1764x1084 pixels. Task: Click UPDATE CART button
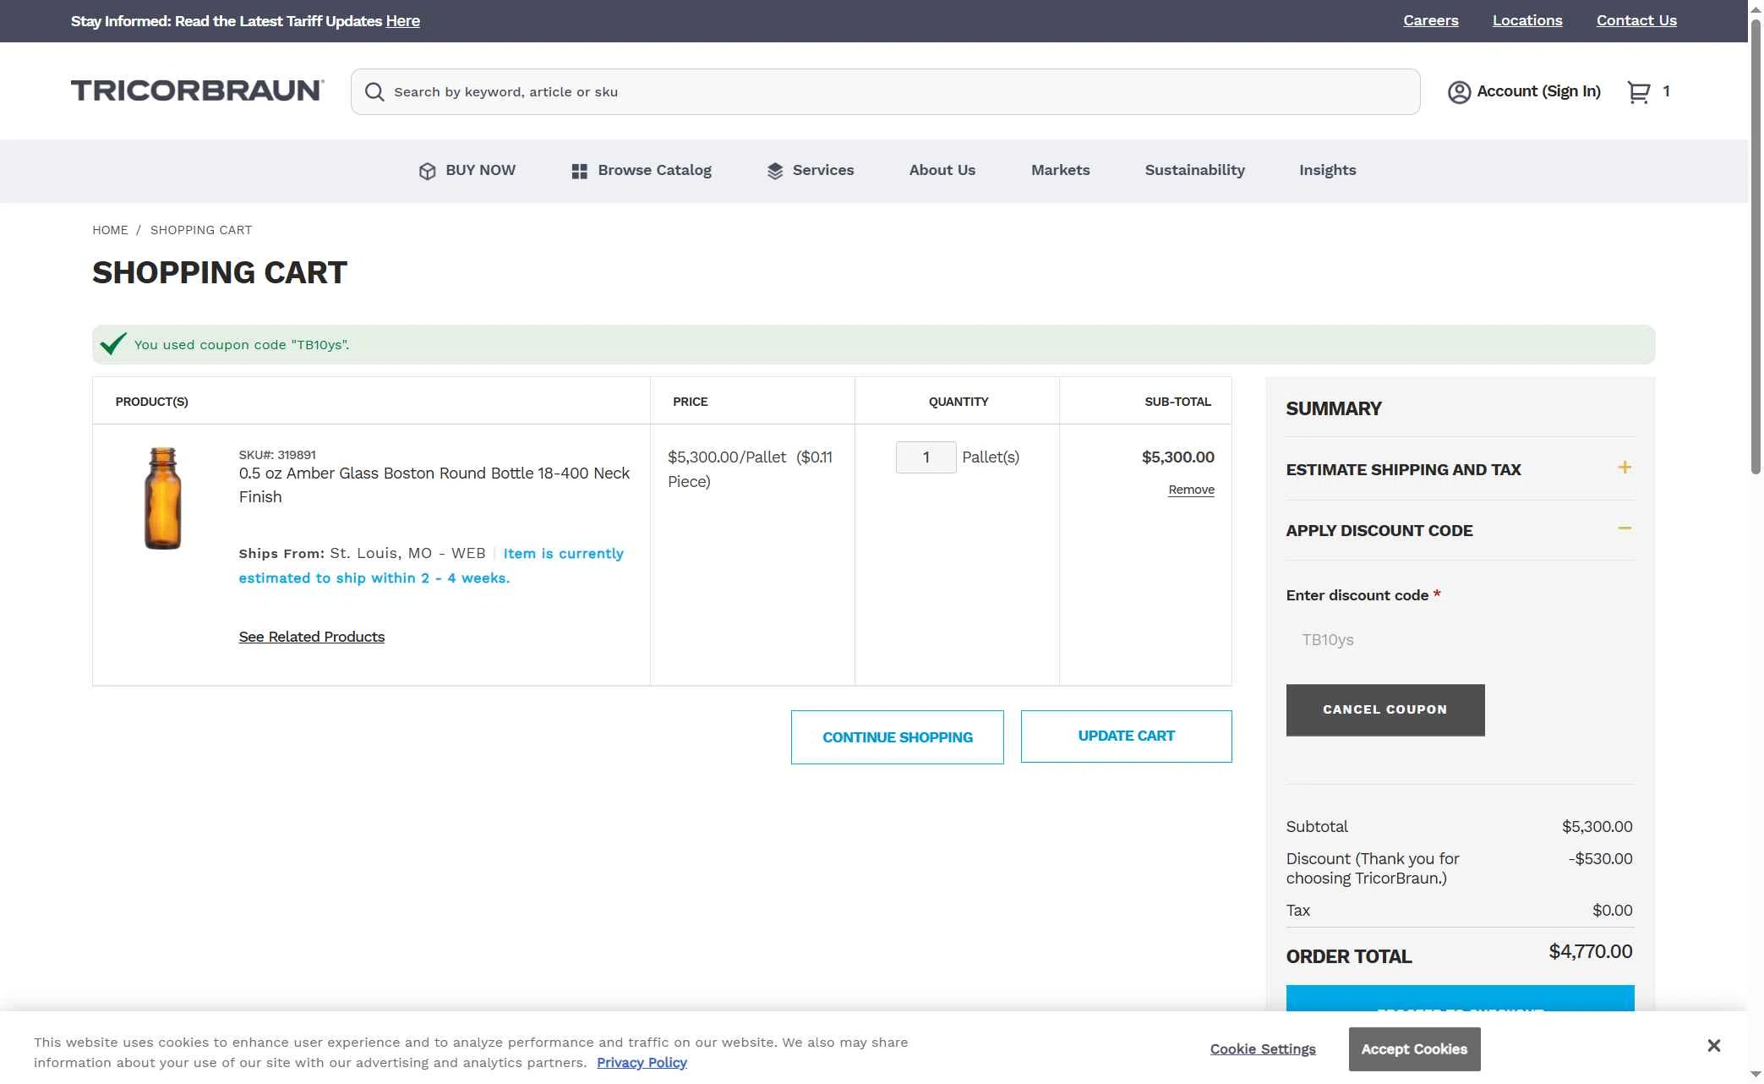point(1126,736)
